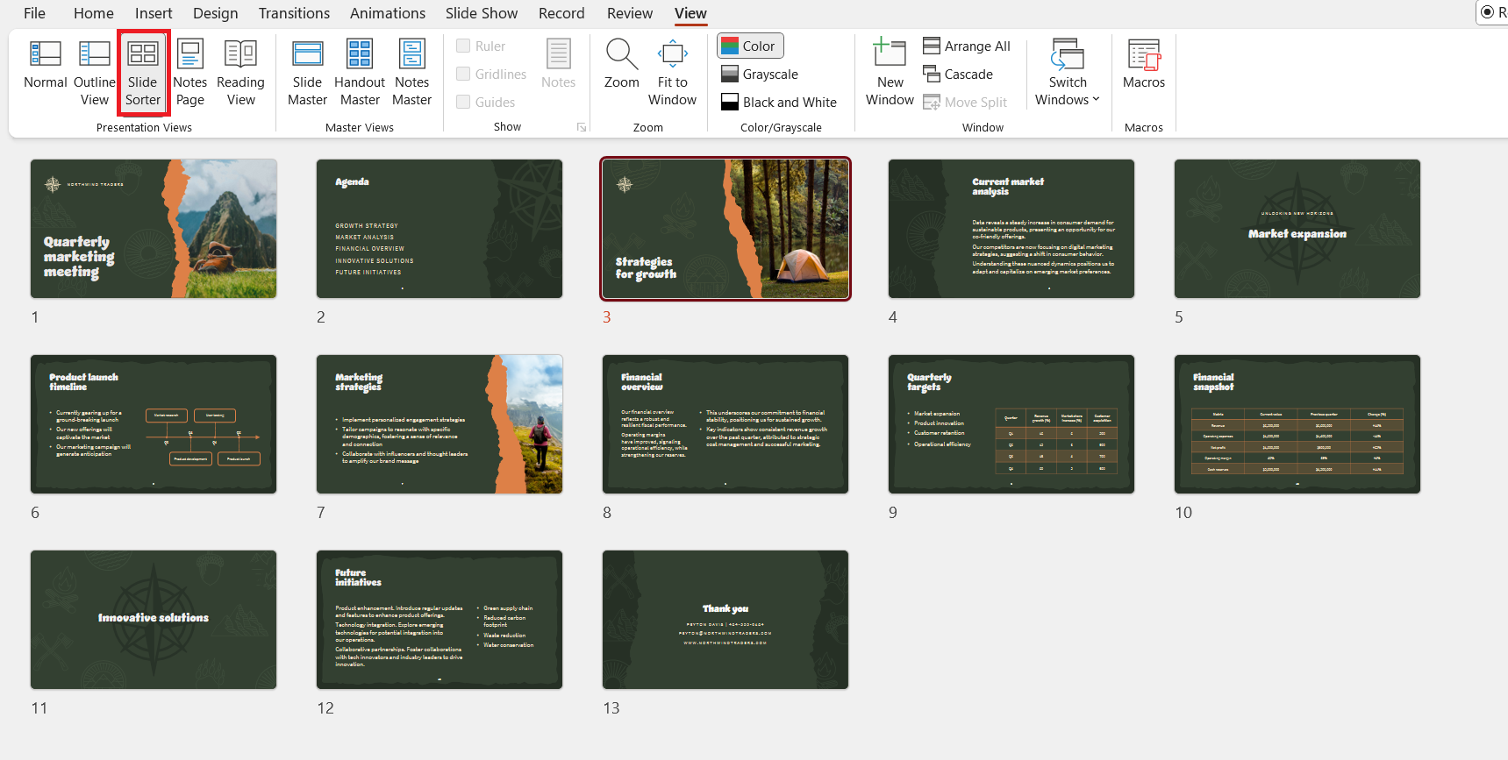1508x760 pixels.
Task: Switch to Black and White mode
Action: (x=779, y=103)
